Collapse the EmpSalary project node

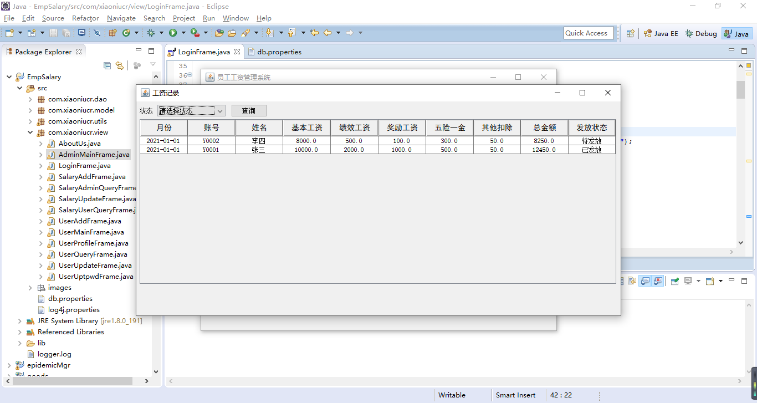9,77
